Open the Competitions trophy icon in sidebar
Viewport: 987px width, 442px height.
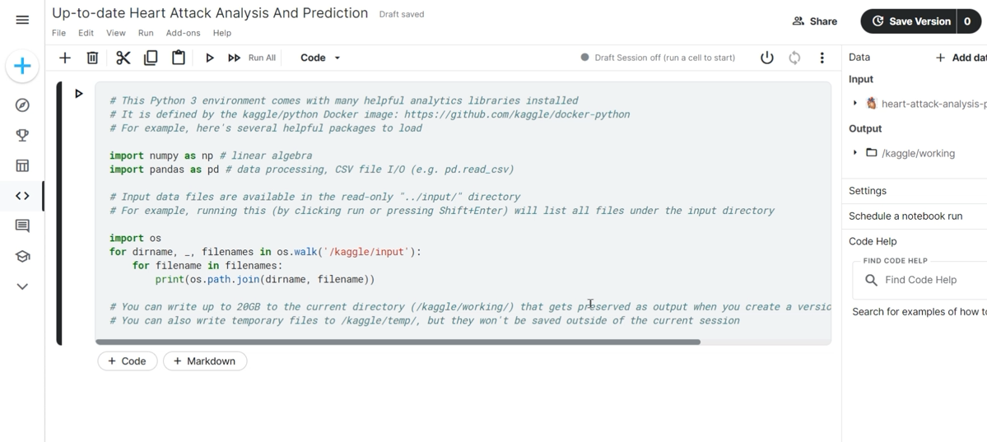click(22, 135)
